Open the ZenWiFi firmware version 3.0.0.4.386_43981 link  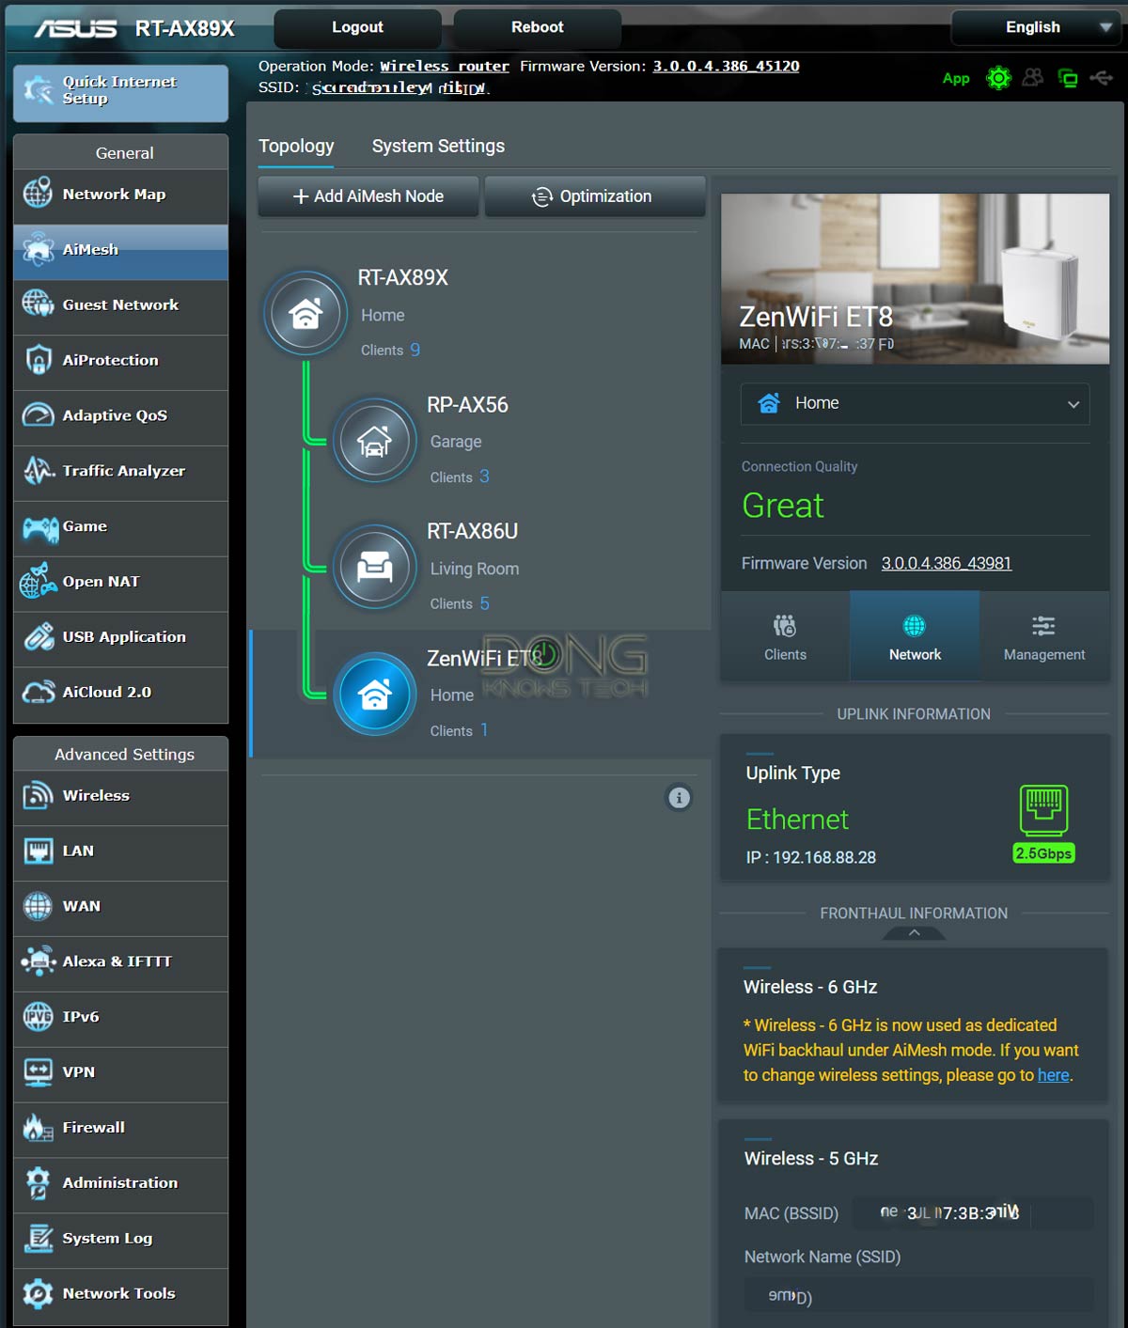[x=946, y=563]
